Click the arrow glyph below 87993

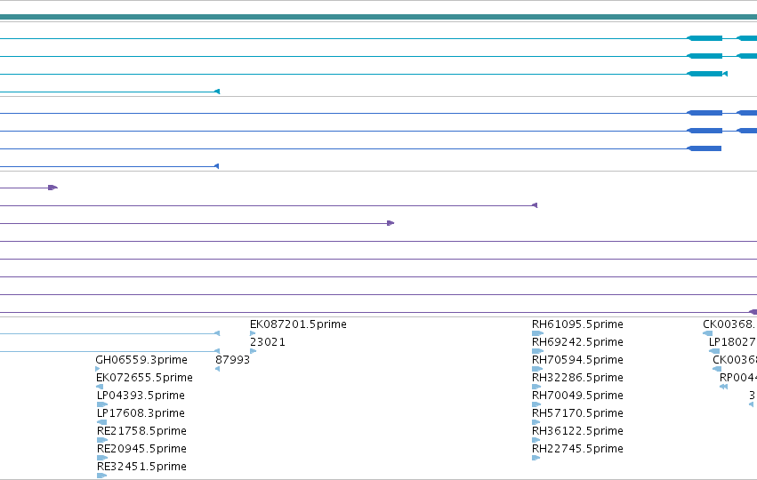(217, 369)
